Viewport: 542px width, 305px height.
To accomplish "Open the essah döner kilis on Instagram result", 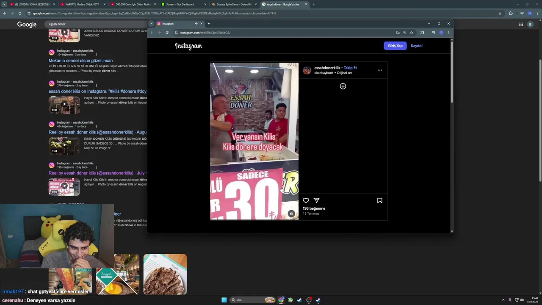I will point(98,91).
